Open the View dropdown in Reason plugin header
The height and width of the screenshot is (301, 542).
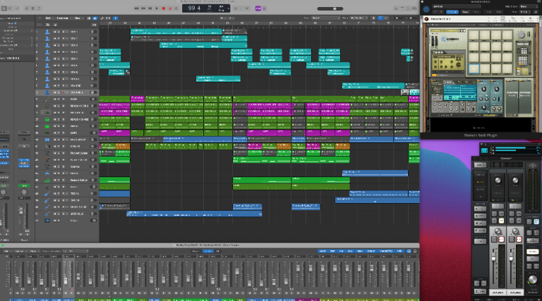[524, 12]
